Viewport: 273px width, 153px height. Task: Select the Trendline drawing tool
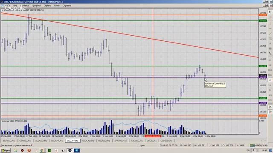(270, 34)
